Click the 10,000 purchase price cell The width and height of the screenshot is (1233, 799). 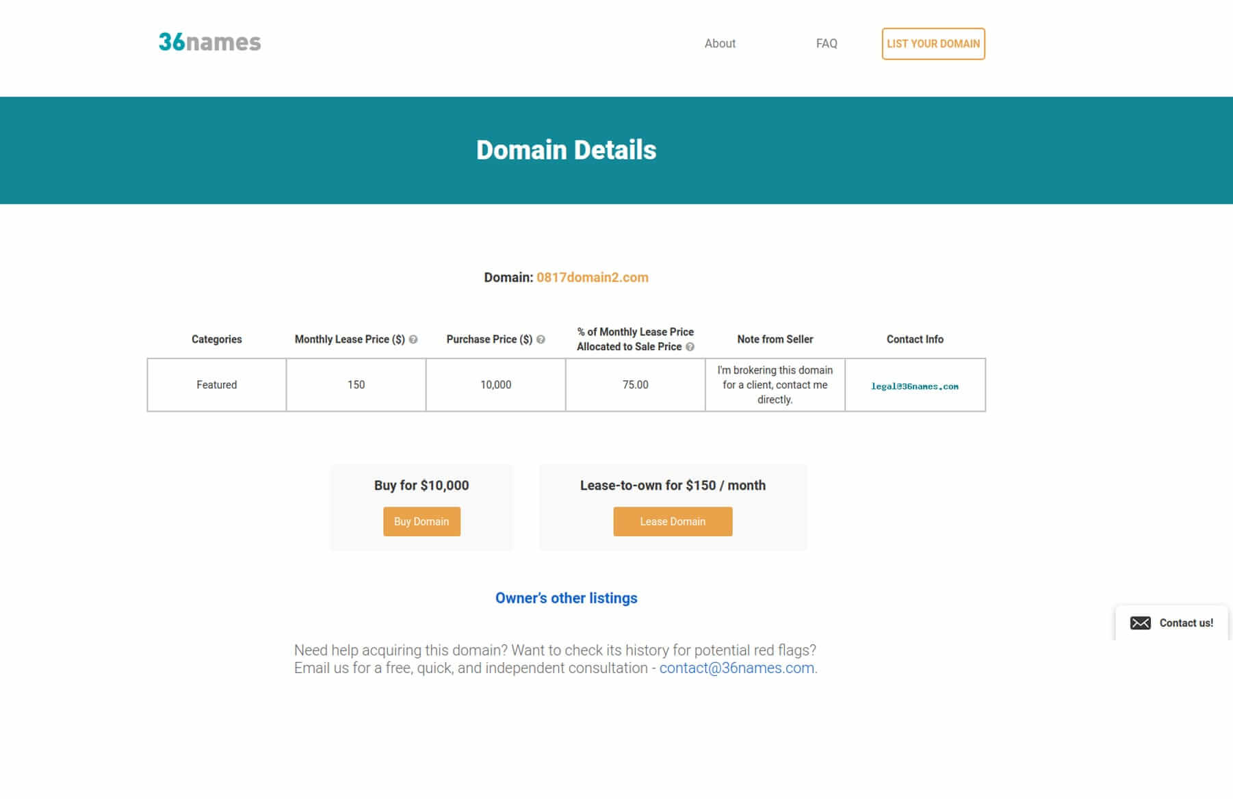(x=496, y=384)
